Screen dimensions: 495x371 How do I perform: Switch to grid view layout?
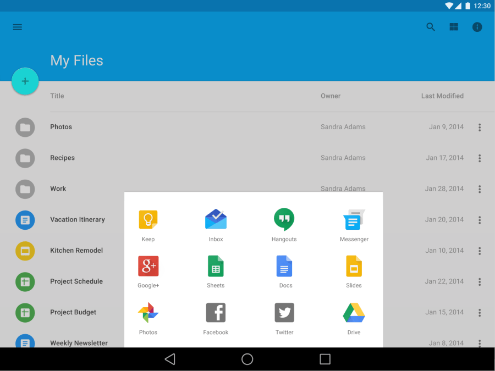(x=454, y=27)
